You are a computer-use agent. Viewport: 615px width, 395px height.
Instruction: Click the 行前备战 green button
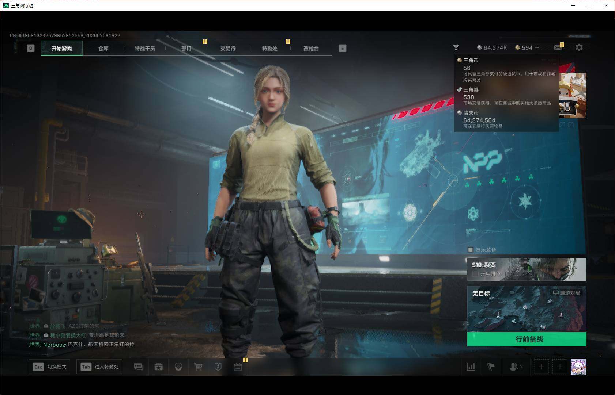click(x=527, y=339)
